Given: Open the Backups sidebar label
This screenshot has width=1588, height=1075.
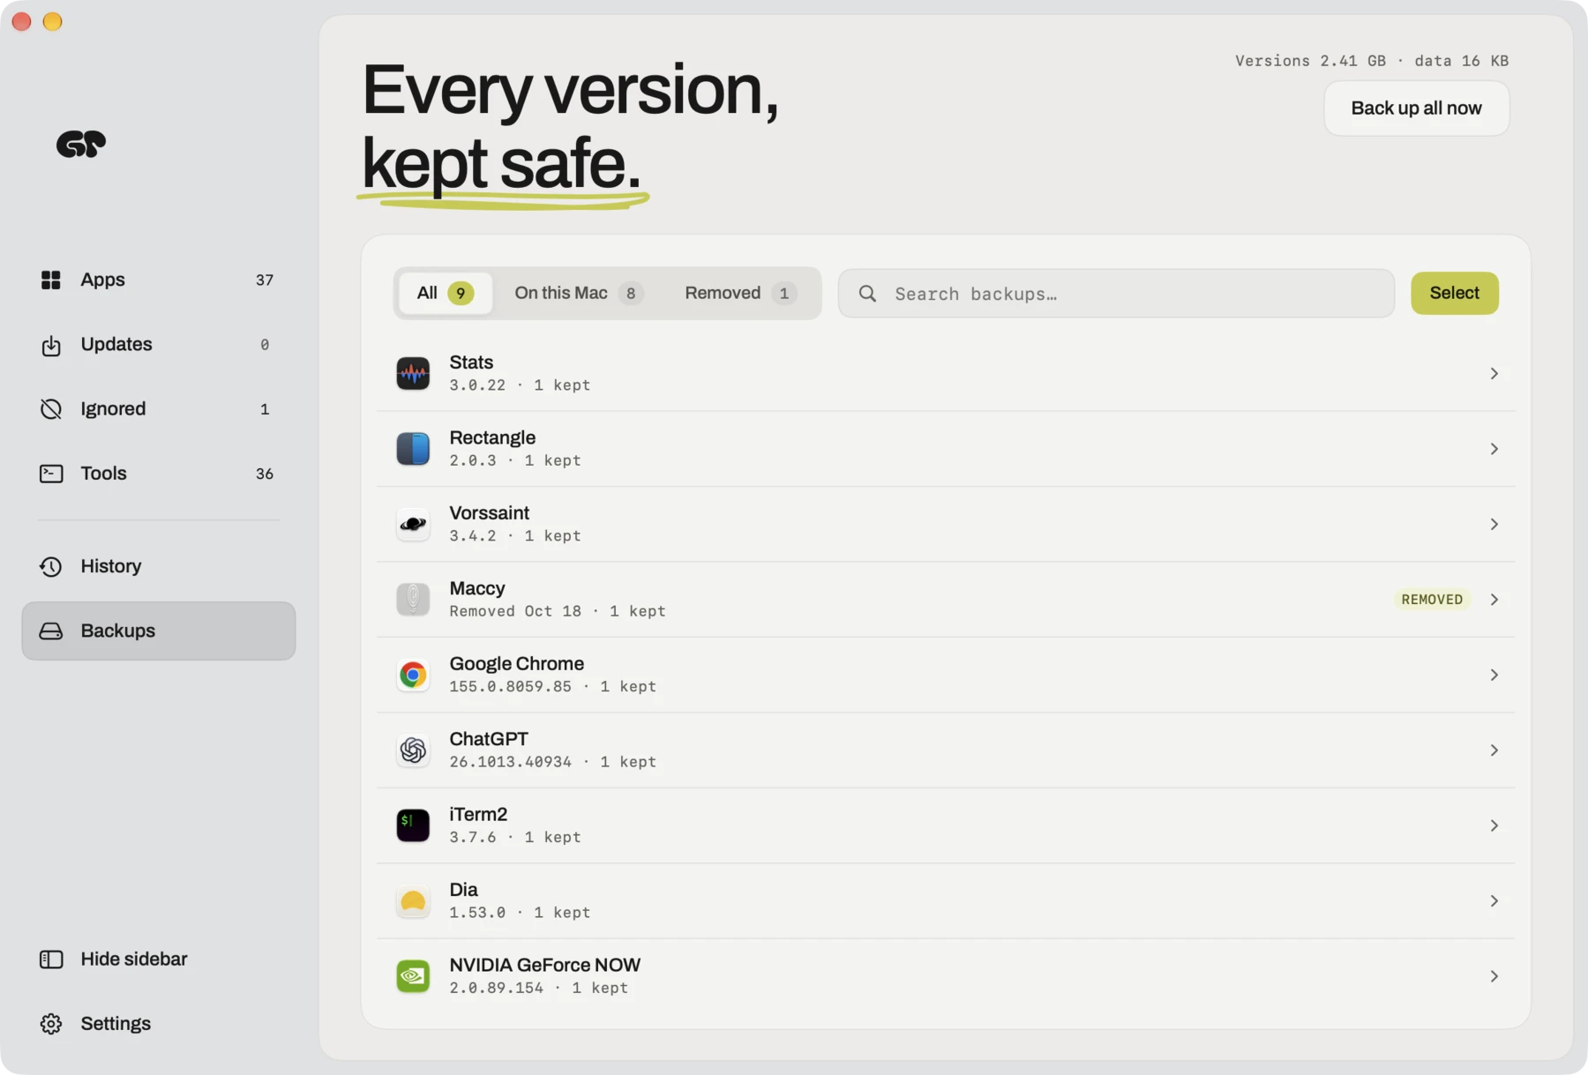Looking at the screenshot, I should click(x=117, y=631).
